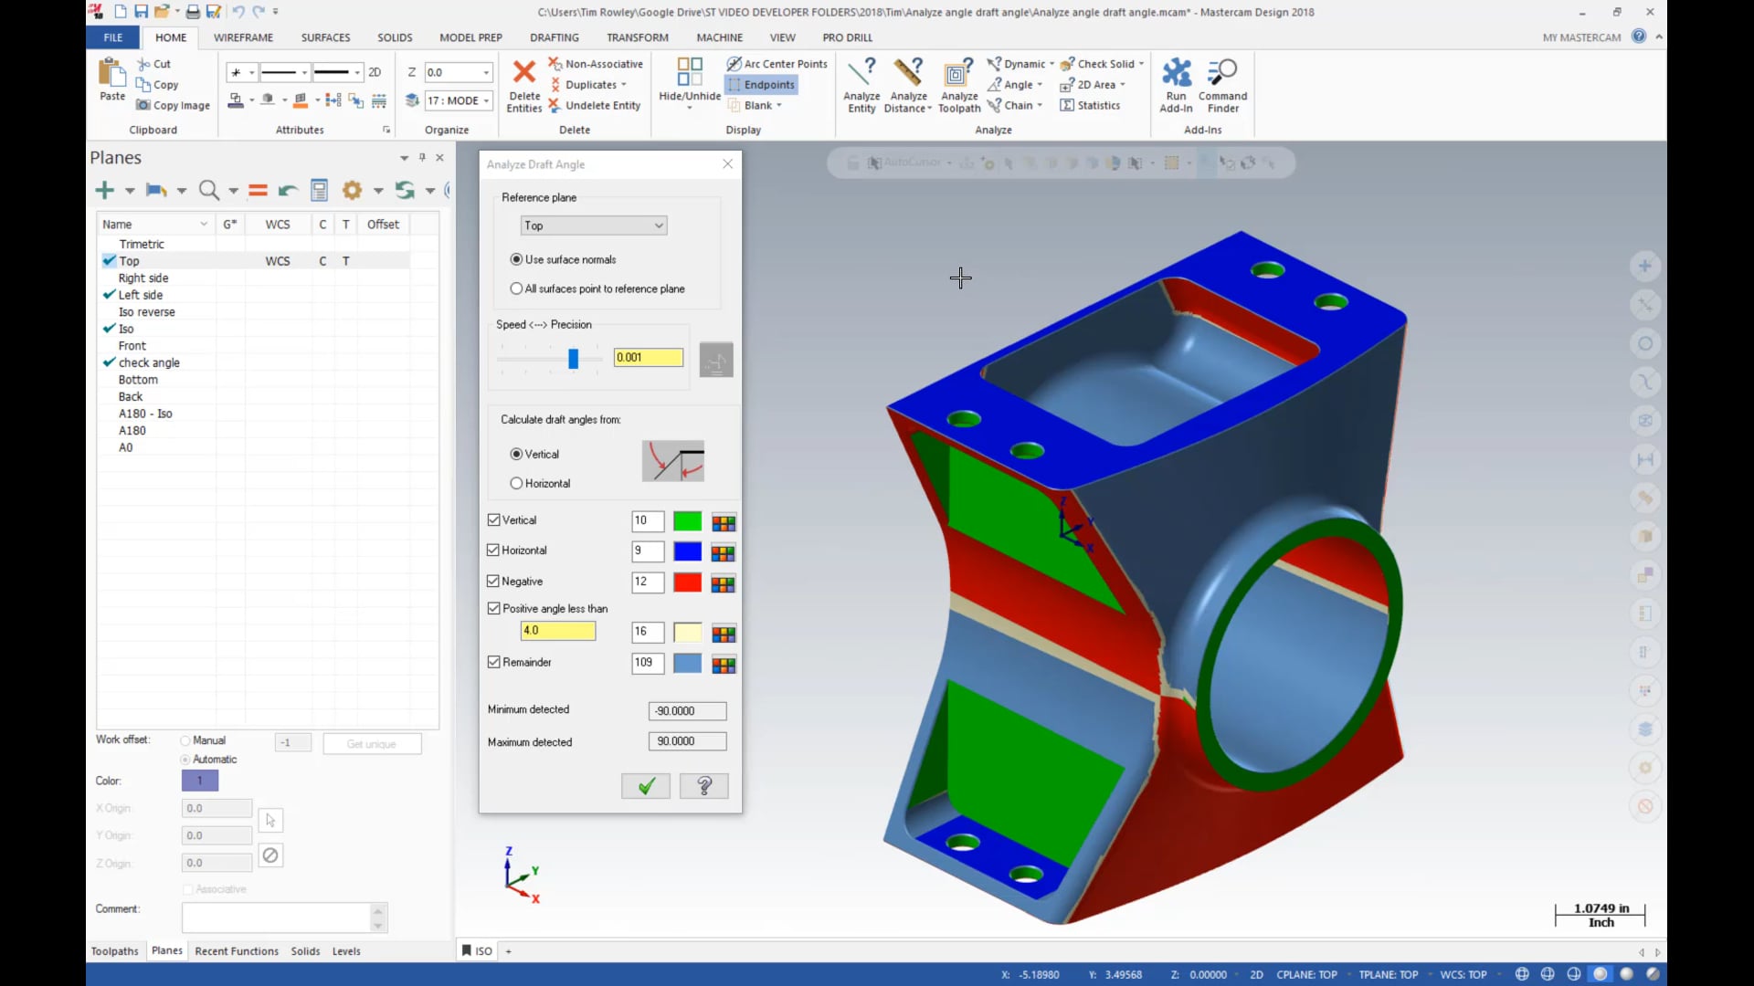Select the Vertical radio button for calculation

coord(517,453)
